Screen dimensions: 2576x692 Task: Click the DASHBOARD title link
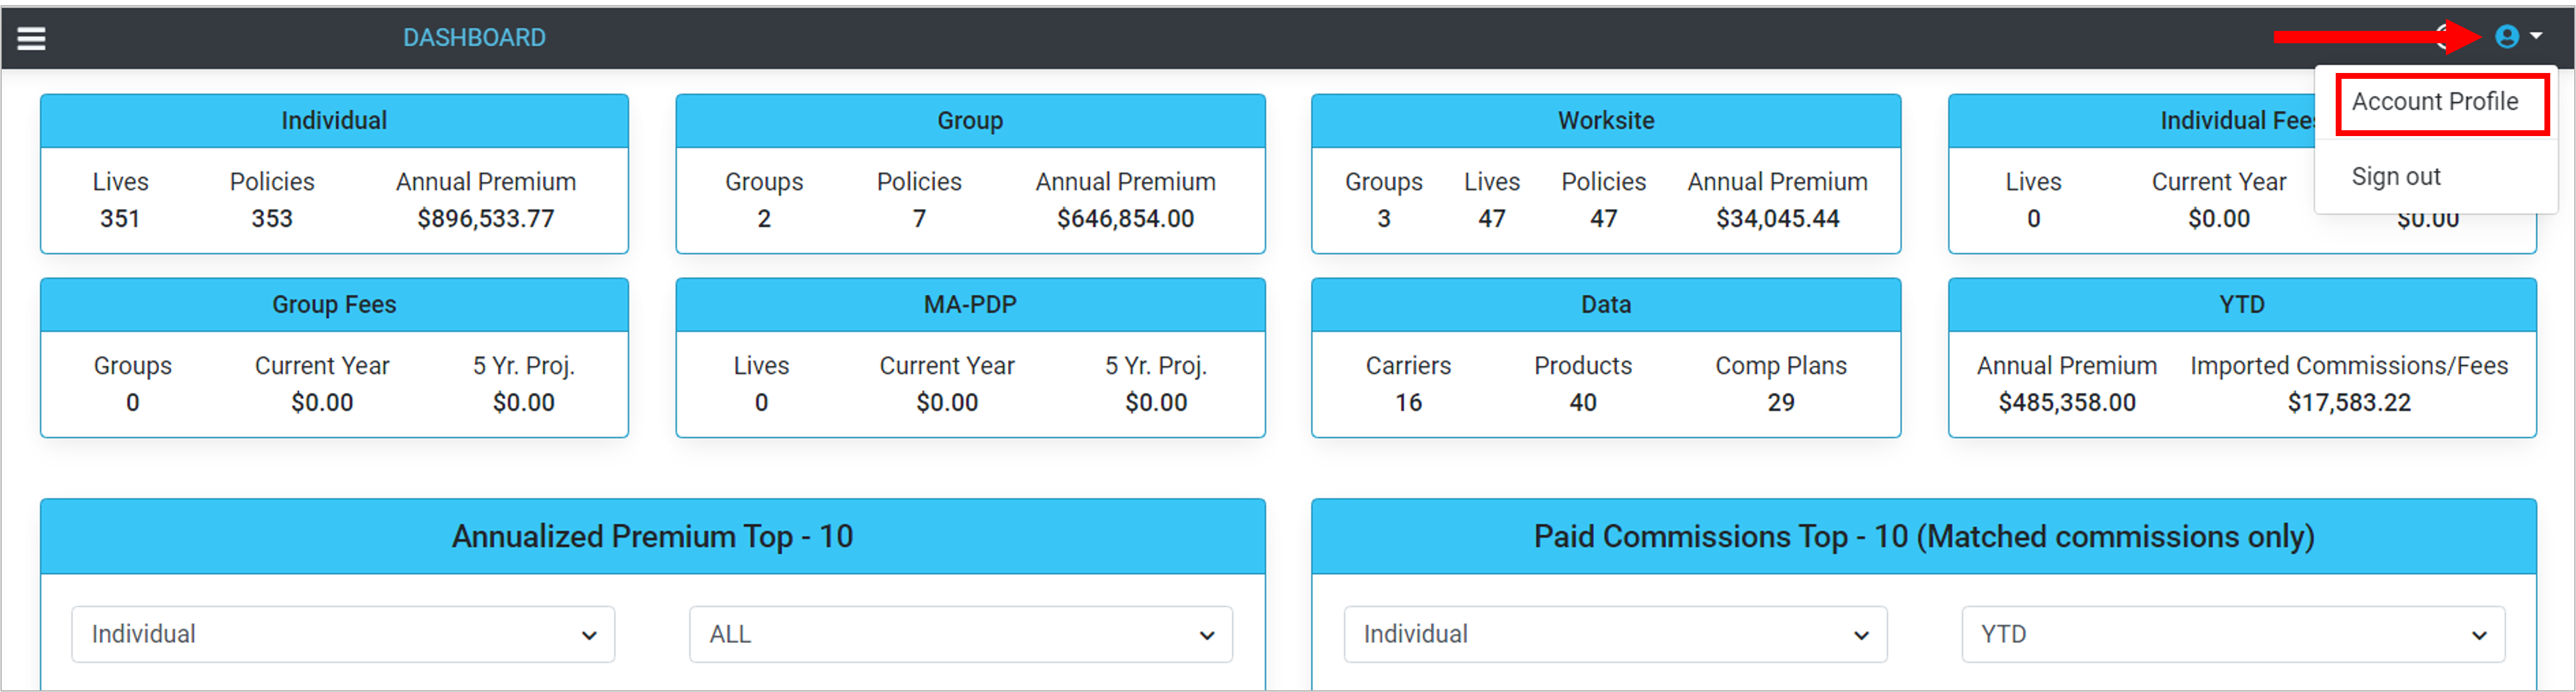(474, 38)
